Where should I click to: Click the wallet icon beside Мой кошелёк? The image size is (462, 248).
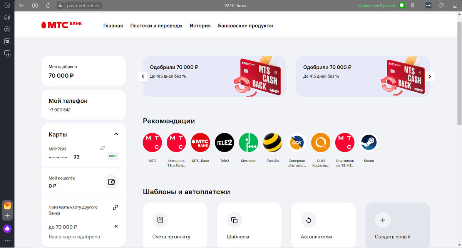(x=111, y=182)
